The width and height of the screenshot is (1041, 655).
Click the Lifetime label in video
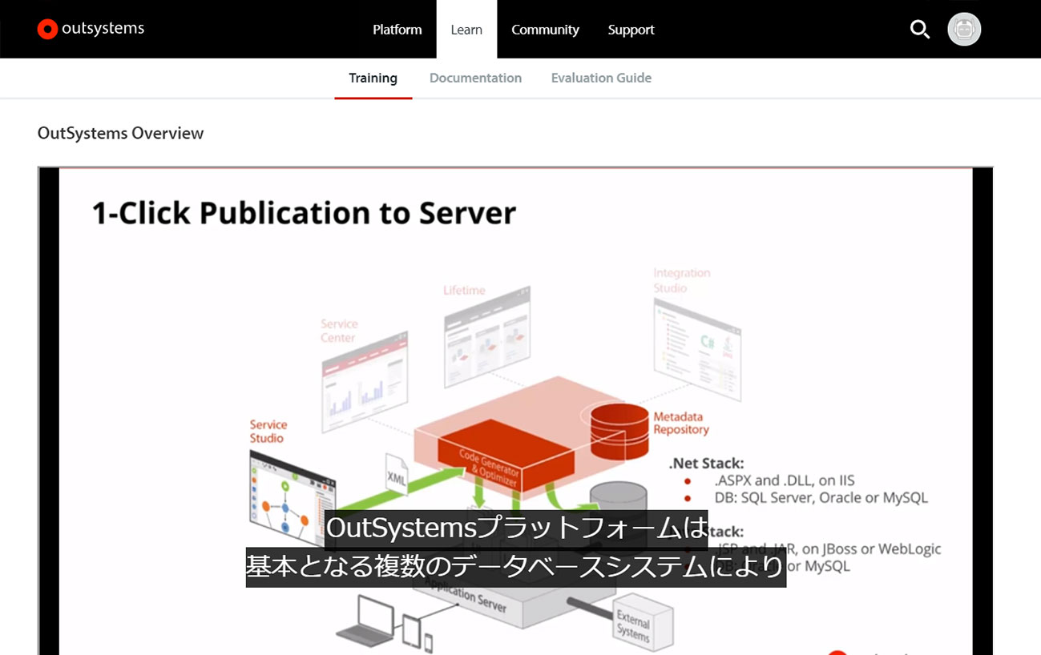tap(464, 290)
